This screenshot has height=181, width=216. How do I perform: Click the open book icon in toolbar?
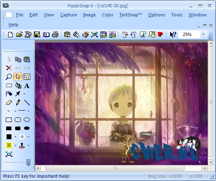[x=46, y=34]
